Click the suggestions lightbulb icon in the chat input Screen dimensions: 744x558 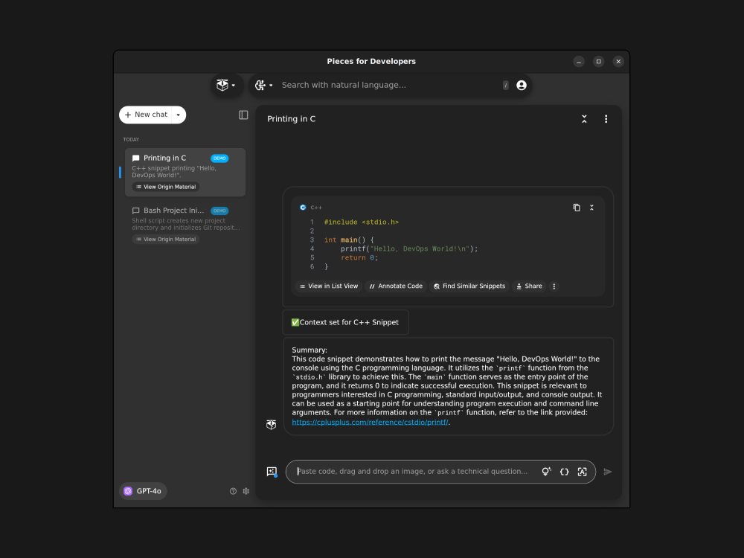(x=546, y=471)
